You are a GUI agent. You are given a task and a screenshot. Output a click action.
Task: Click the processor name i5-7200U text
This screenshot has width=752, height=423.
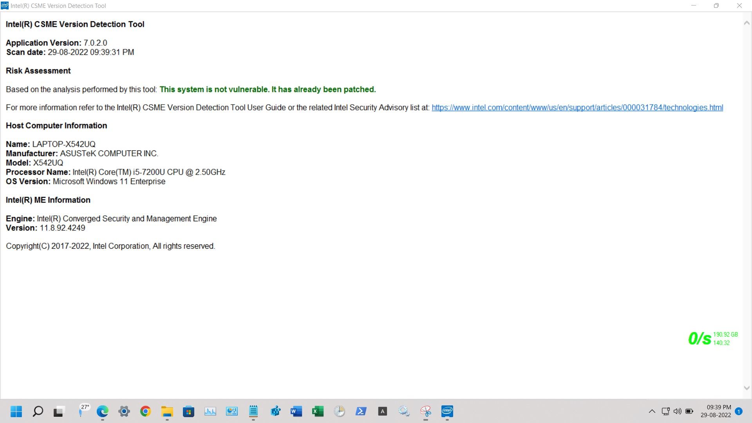149,172
